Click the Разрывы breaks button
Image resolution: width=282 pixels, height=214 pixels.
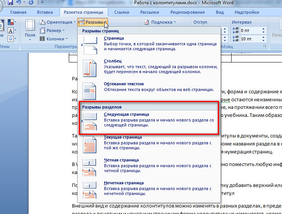pyautogui.click(x=92, y=22)
